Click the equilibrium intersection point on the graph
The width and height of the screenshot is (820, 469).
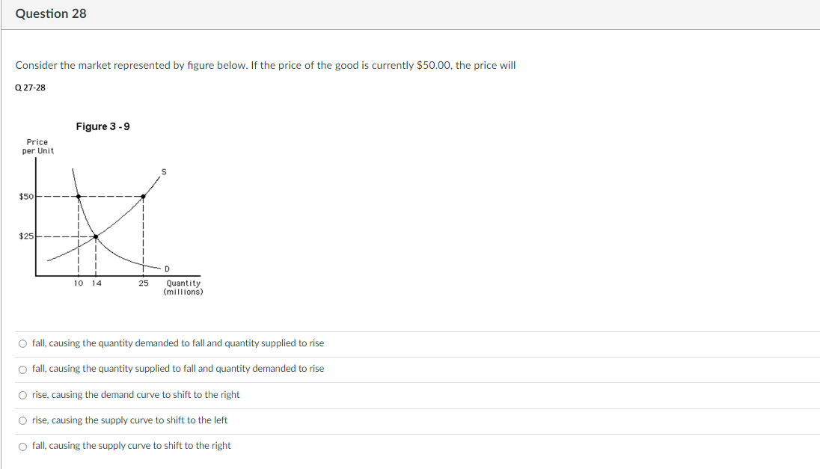[95, 236]
